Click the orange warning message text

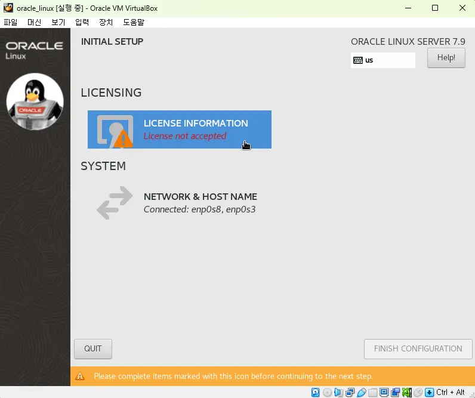233,376
